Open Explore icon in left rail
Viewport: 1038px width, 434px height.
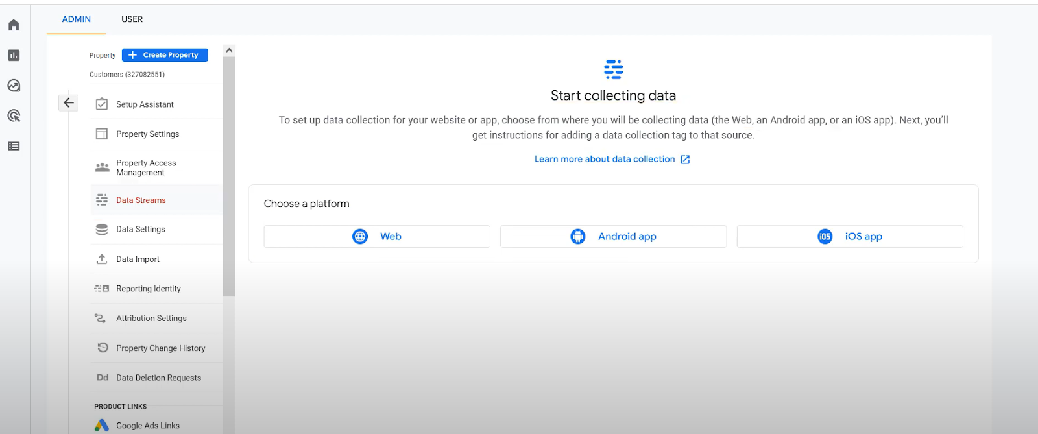click(x=14, y=86)
